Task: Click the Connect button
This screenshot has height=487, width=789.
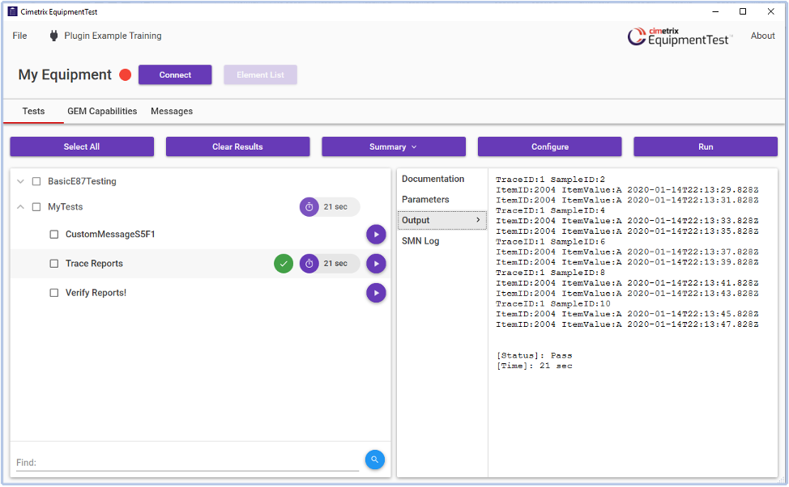Action: (x=175, y=75)
